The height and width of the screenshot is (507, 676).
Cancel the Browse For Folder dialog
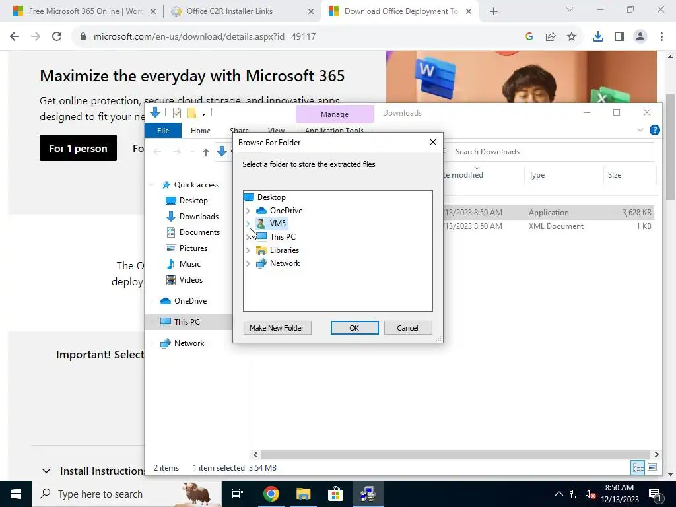[x=407, y=328]
